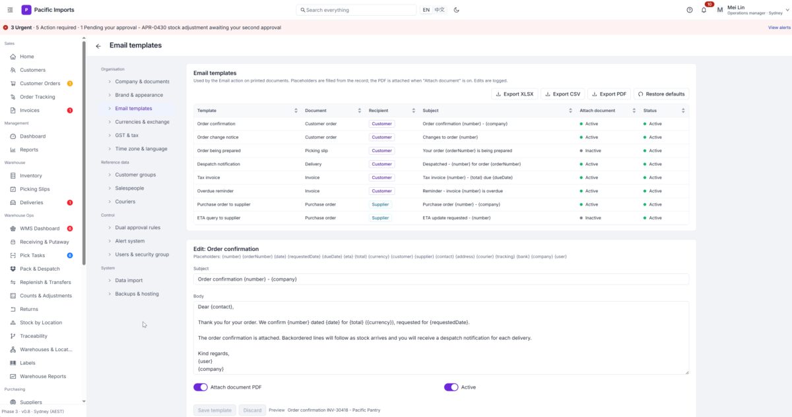The image size is (792, 417).
Task: Sort the table by the Template column
Action: [x=296, y=111]
